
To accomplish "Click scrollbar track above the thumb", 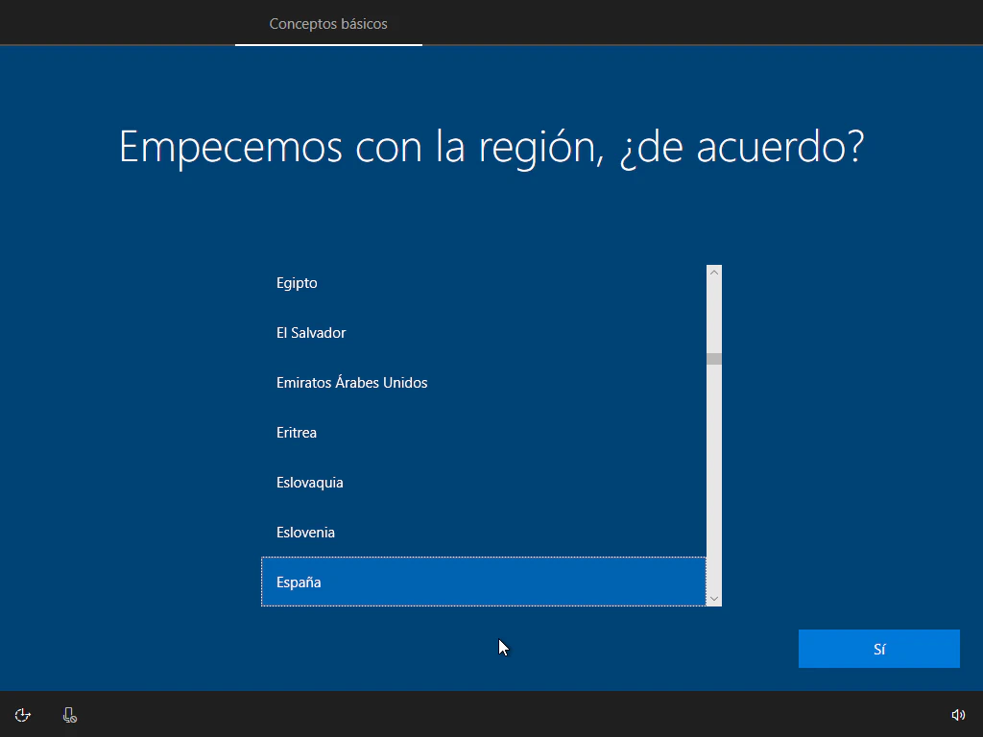I will coord(713,317).
